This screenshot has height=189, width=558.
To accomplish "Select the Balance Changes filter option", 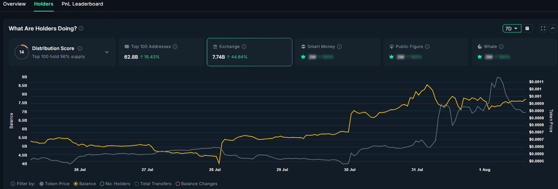I will 178,184.
